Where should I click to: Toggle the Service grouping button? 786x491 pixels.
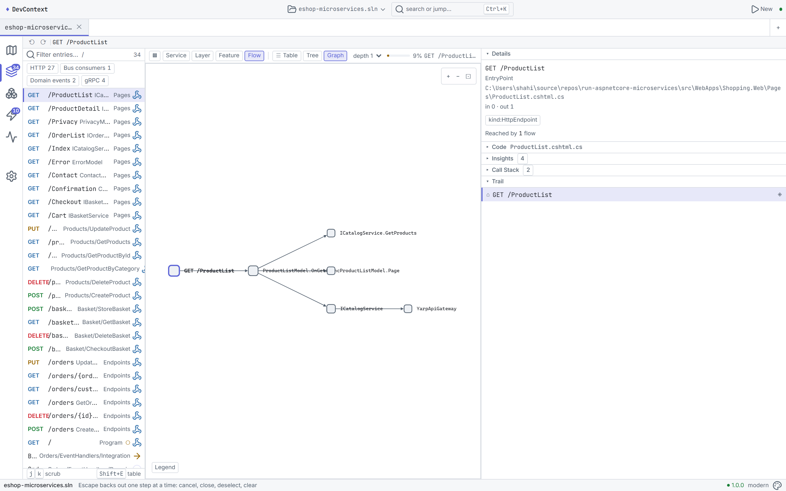[176, 56]
